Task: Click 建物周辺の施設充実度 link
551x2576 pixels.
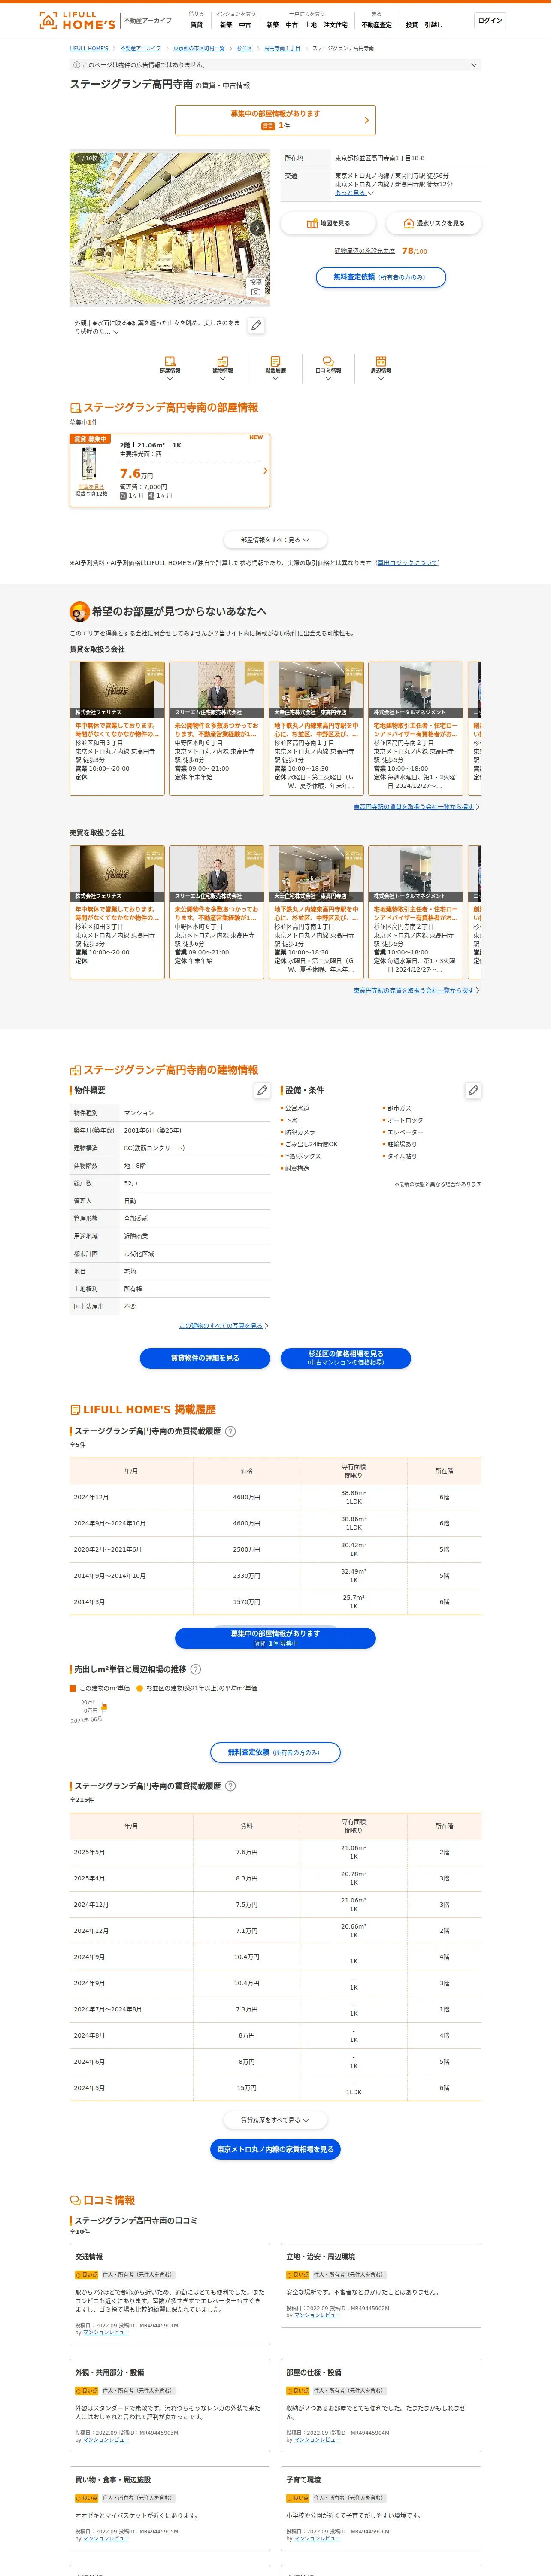Action: point(365,251)
